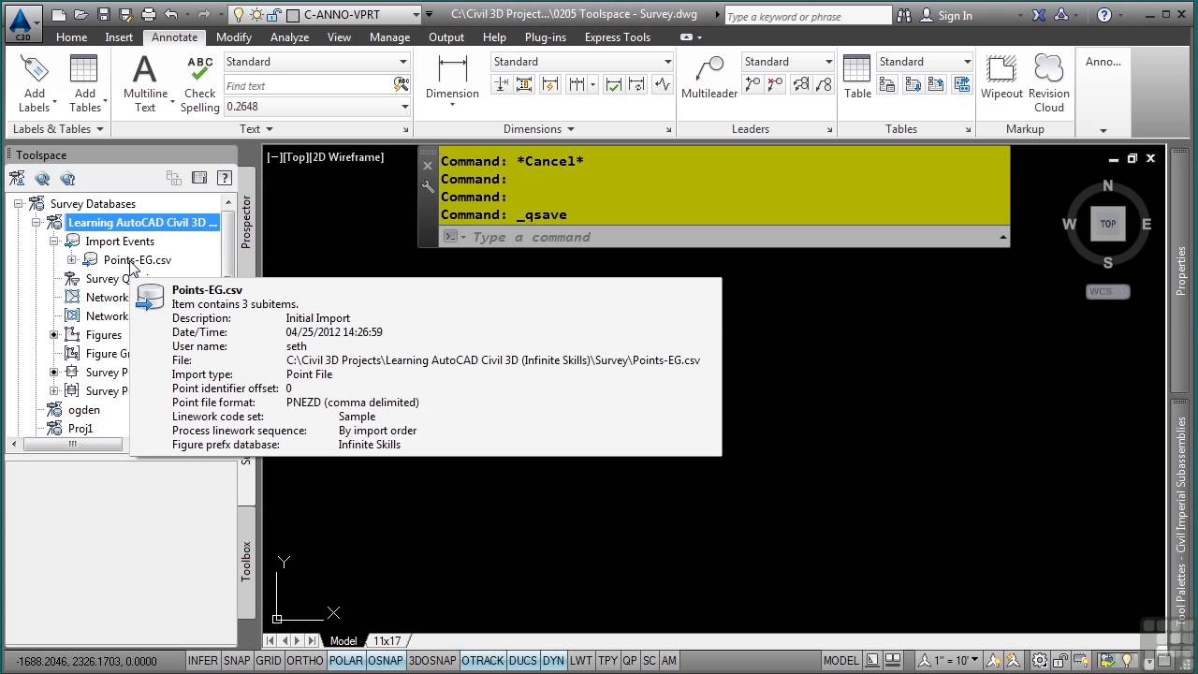Click the TOP face of ViewCube
1198x674 pixels.
tap(1108, 224)
